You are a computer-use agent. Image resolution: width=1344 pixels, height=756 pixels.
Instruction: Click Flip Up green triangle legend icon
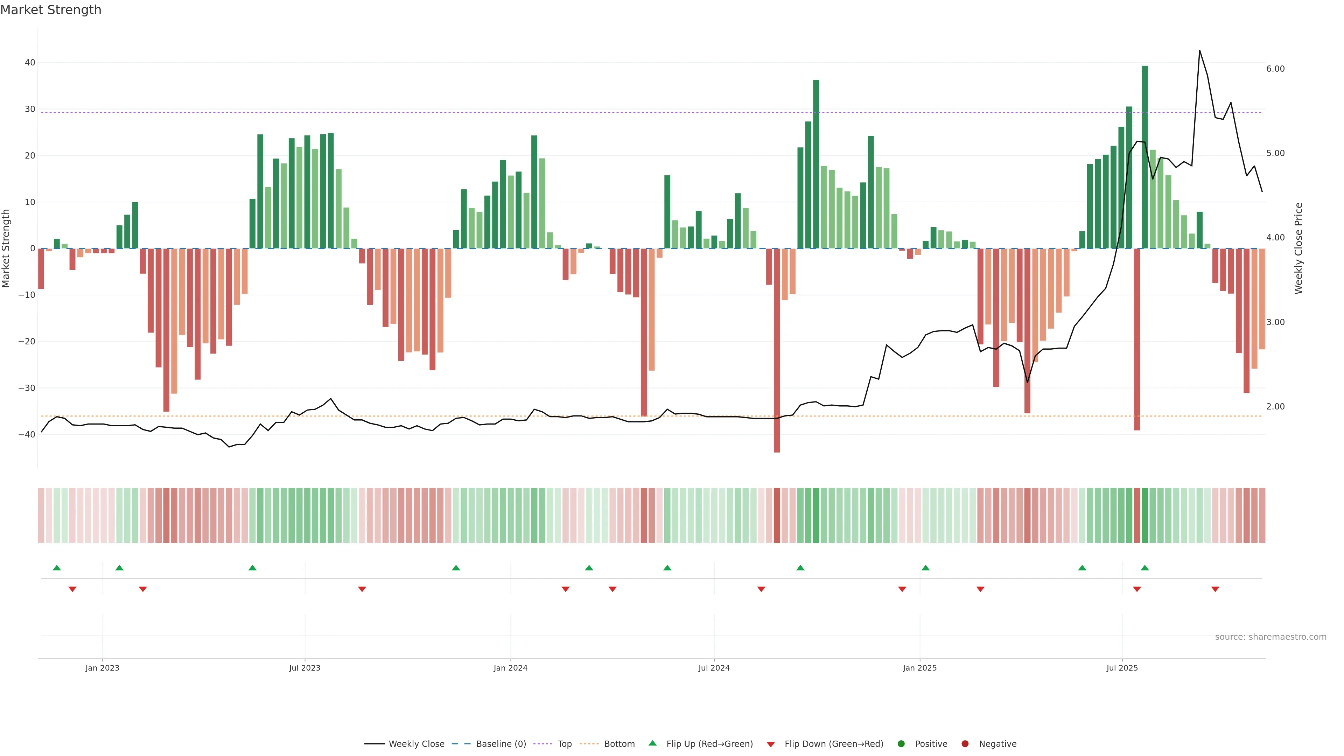(x=652, y=743)
